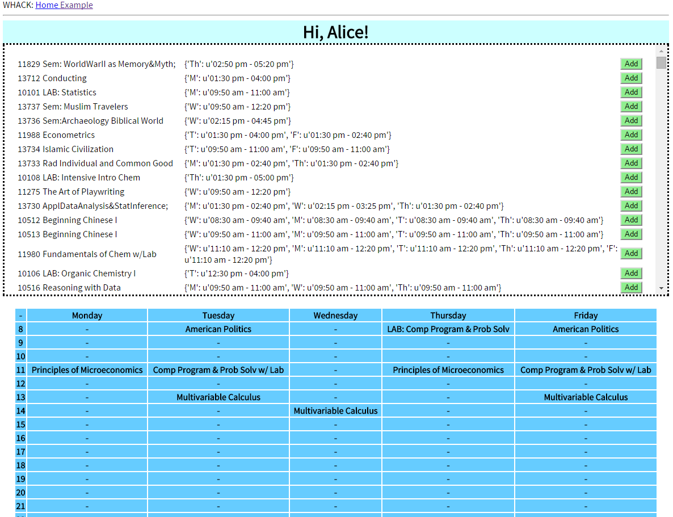The width and height of the screenshot is (673, 517).
Task: Click hour 21 row label
Action: [x=20, y=506]
